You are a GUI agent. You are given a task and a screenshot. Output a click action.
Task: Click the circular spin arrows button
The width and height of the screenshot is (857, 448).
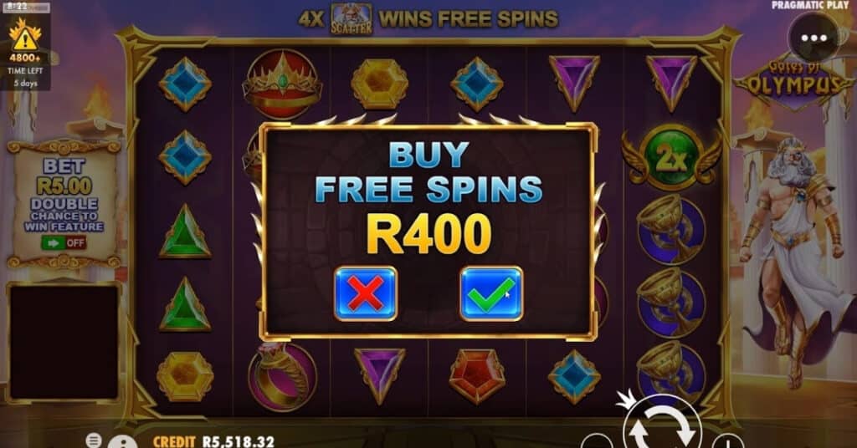coord(662,428)
